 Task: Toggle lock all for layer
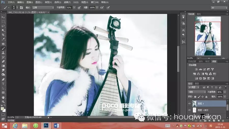[206, 97]
